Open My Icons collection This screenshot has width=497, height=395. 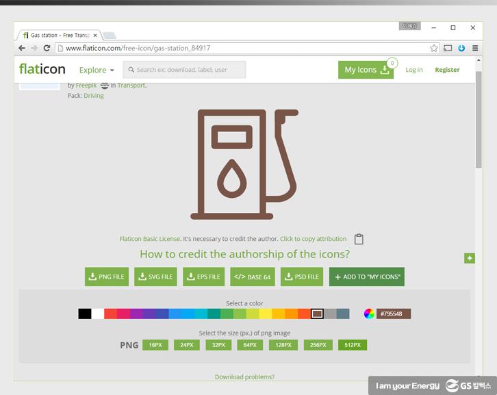click(x=366, y=70)
